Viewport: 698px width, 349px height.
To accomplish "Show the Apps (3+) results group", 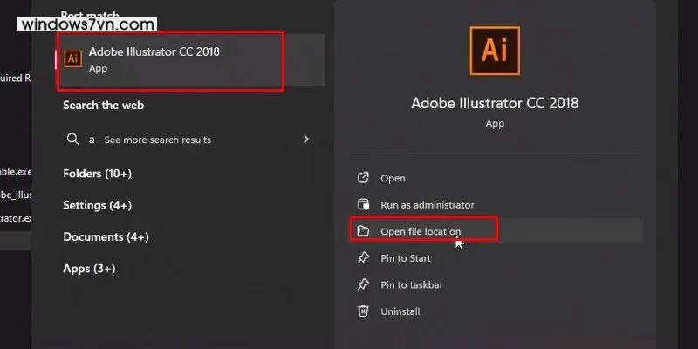I will [x=89, y=269].
